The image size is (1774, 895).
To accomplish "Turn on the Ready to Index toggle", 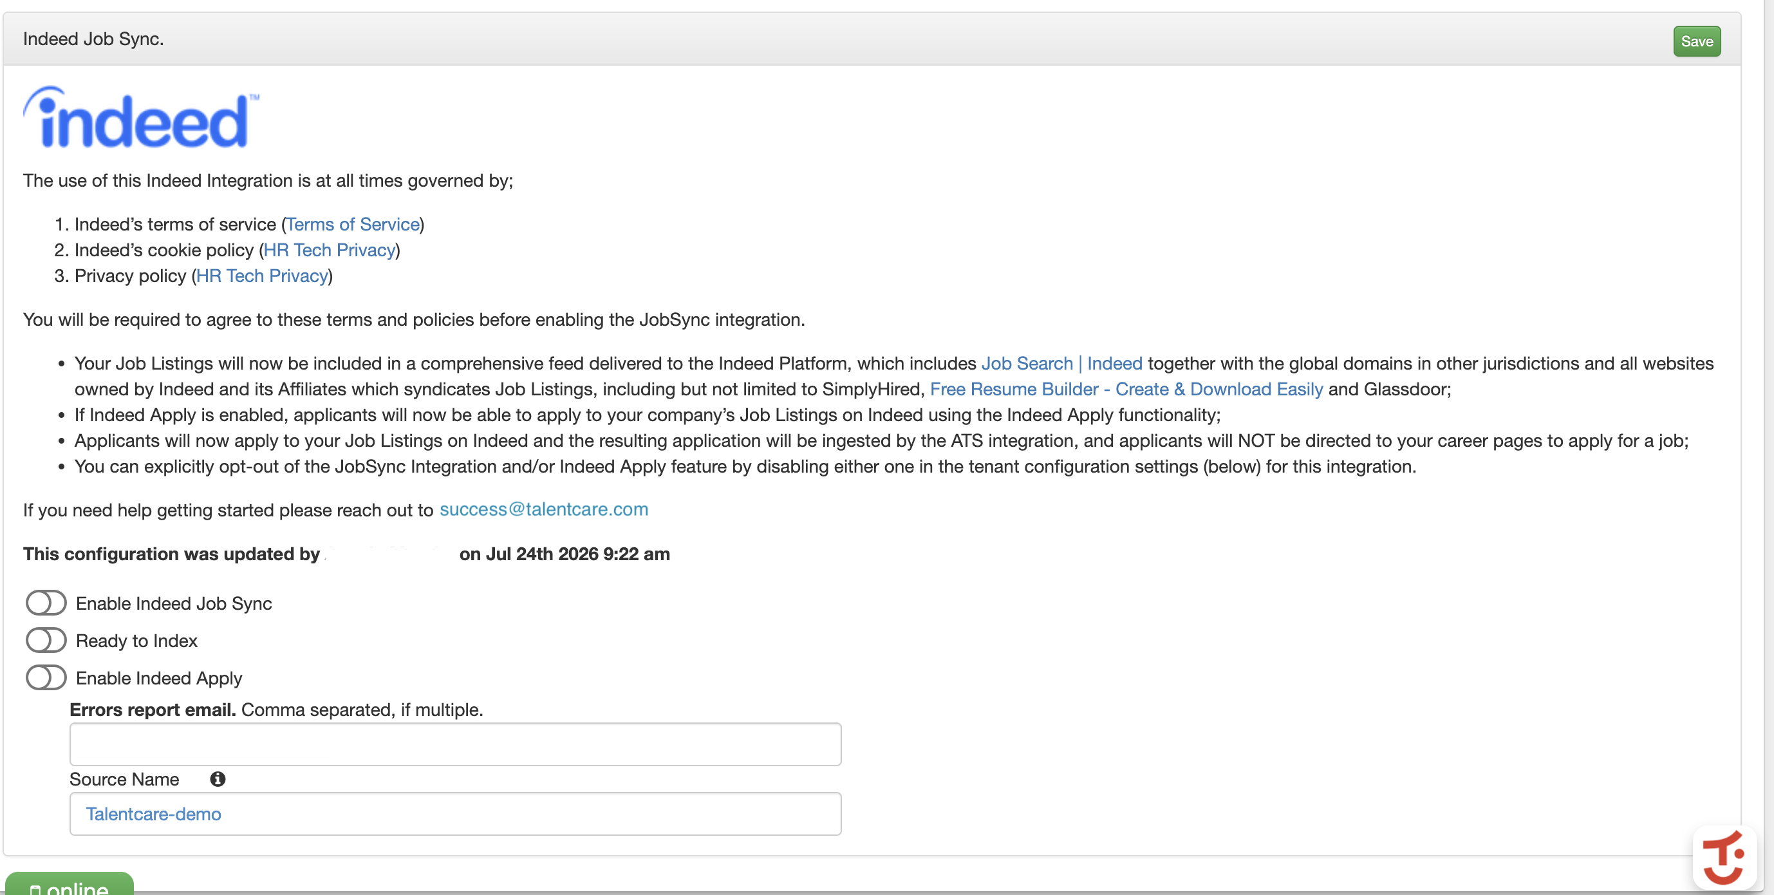I will click(46, 640).
